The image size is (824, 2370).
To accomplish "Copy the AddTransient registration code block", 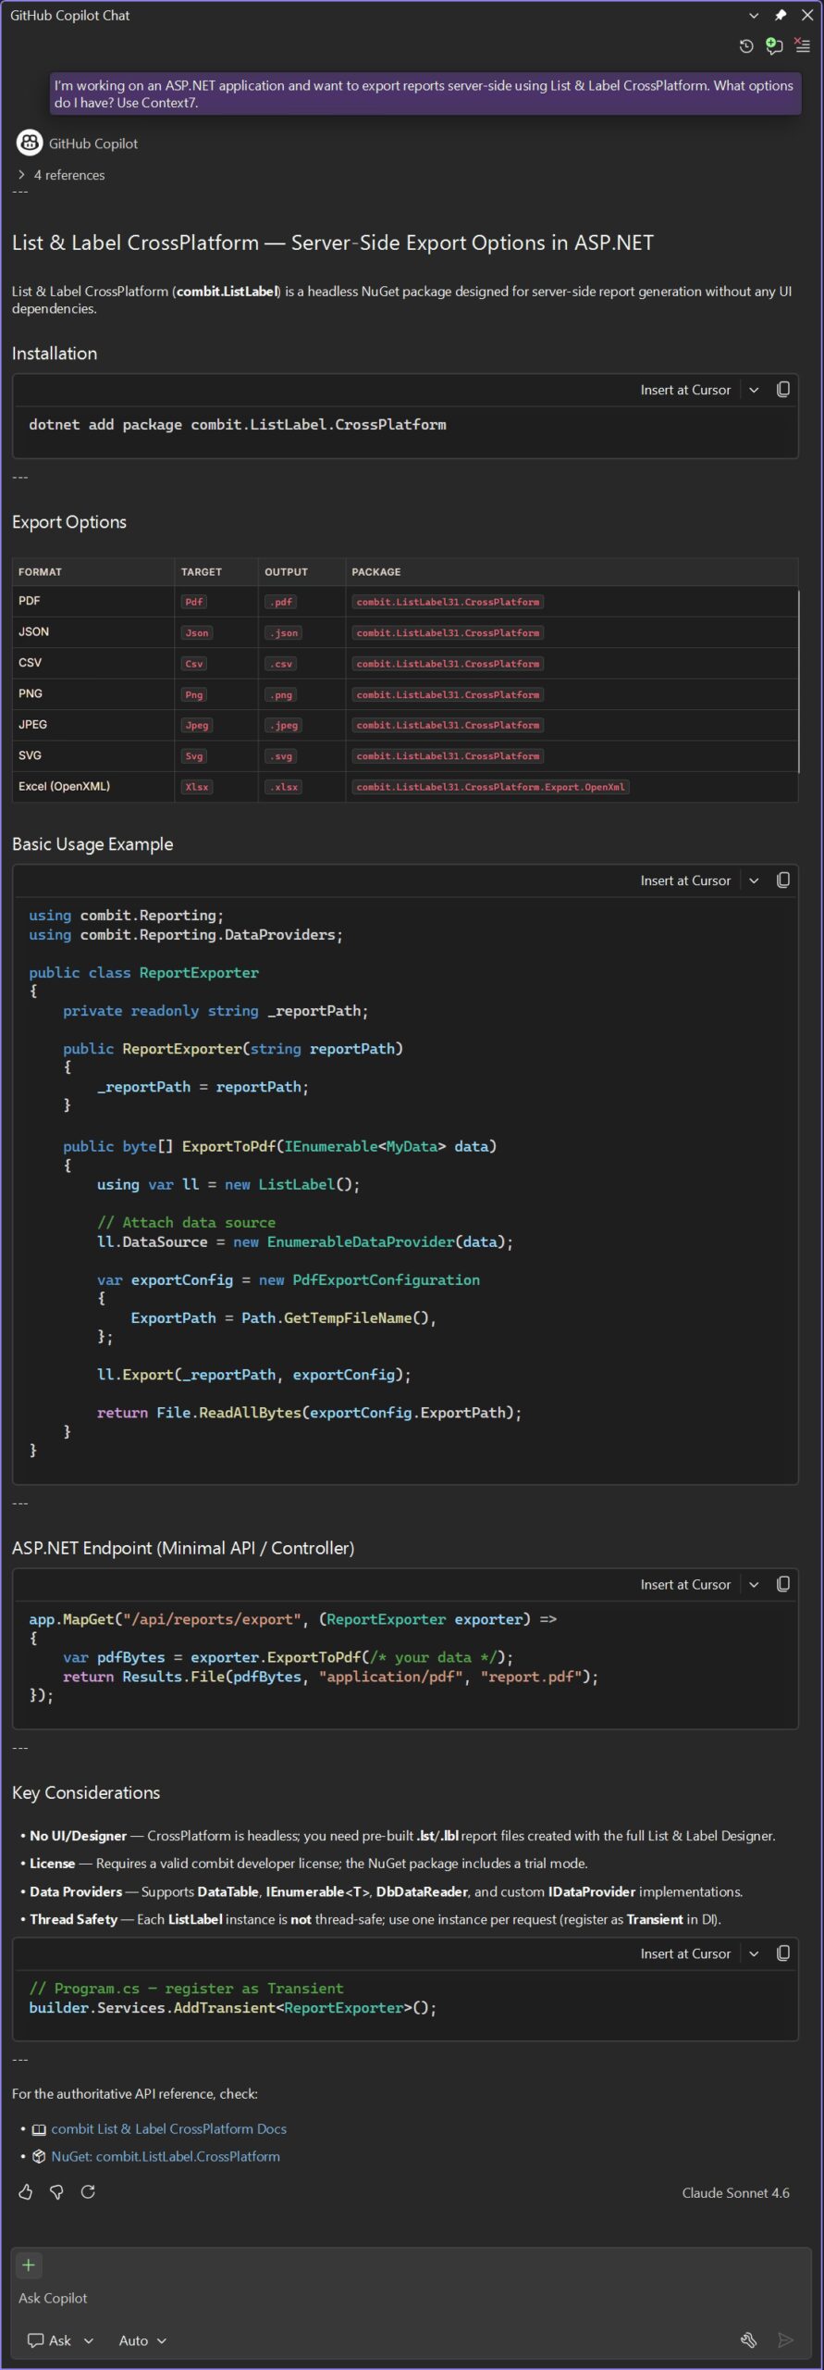I will click(x=783, y=1953).
